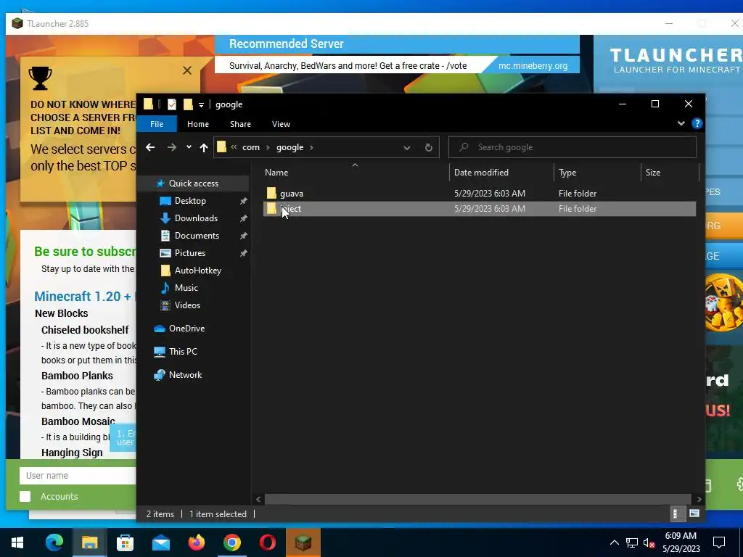Close the TLauncher server tip popup
Viewport: 743px width, 557px height.
187,70
